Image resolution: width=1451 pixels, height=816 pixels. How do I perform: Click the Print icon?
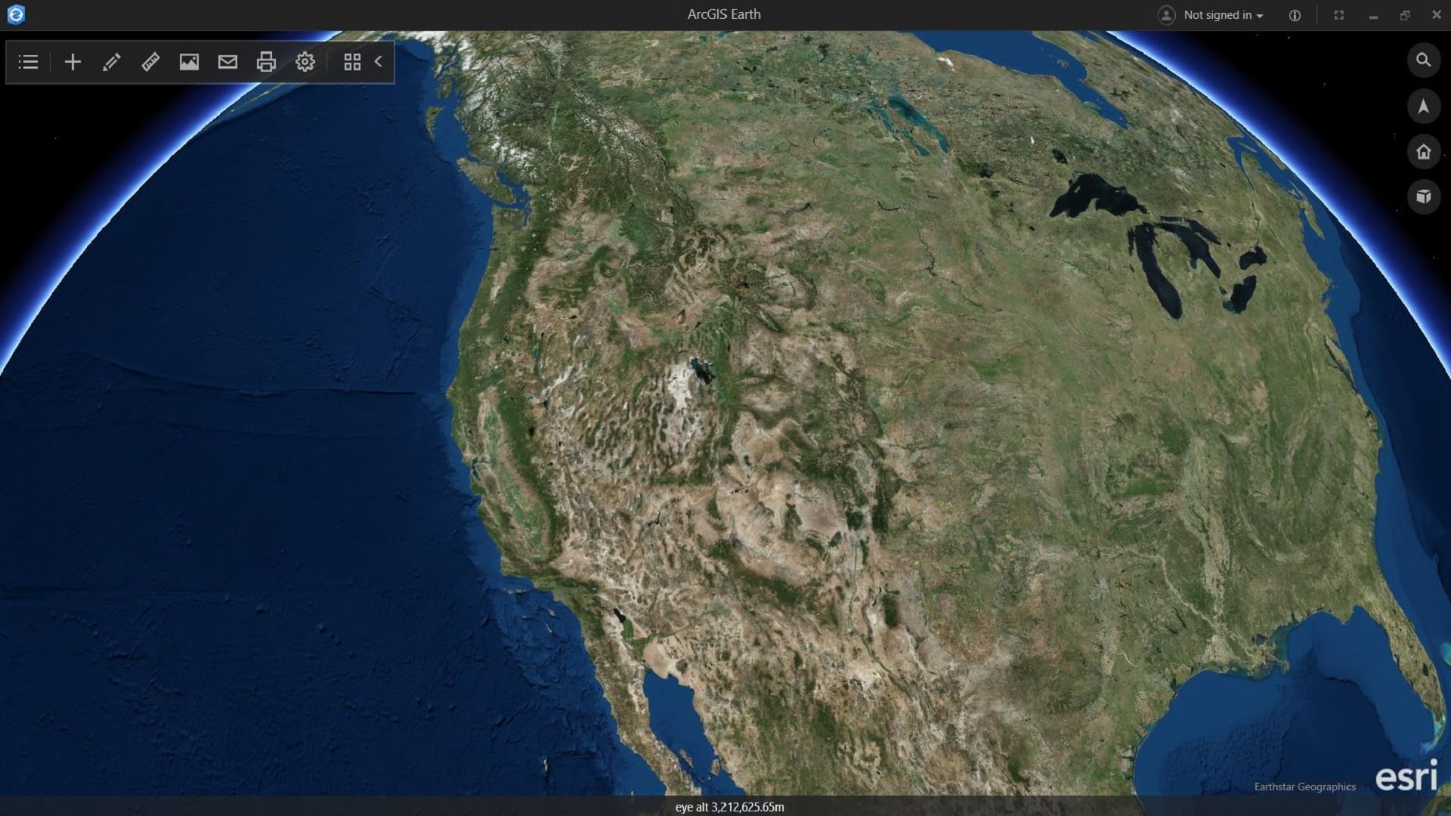266,62
